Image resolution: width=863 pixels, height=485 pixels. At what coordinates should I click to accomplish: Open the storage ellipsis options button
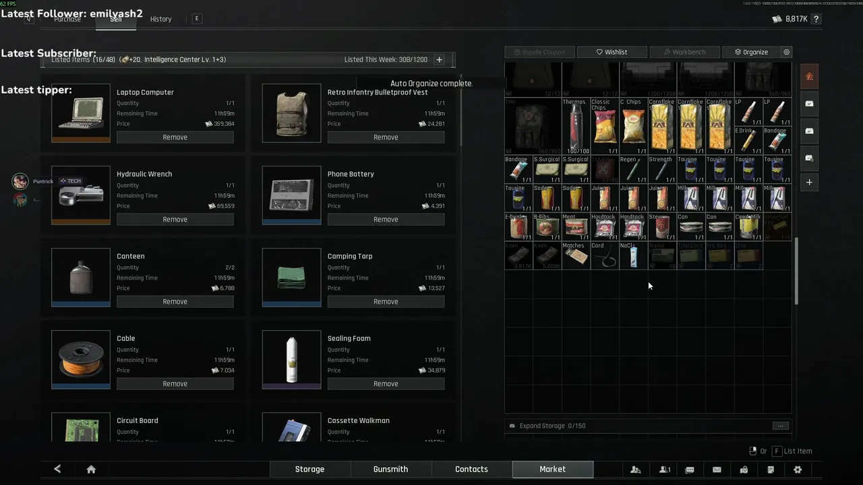(780, 426)
